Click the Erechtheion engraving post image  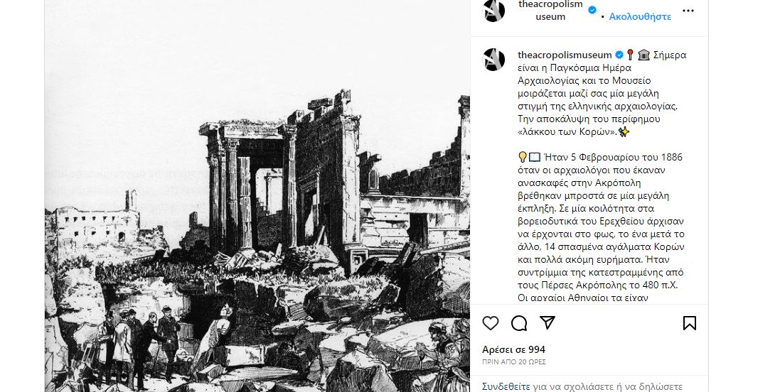click(x=257, y=196)
